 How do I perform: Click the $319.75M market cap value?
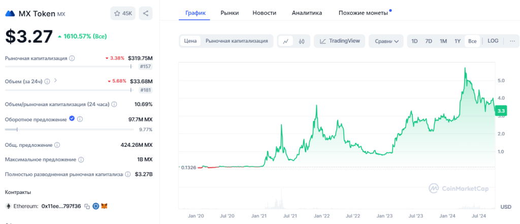click(x=140, y=58)
